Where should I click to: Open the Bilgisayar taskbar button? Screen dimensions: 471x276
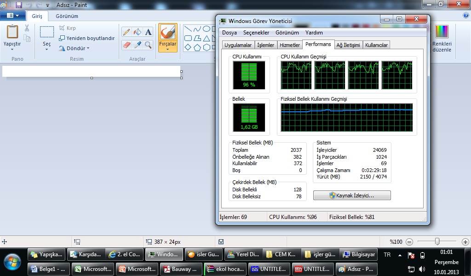click(x=359, y=254)
